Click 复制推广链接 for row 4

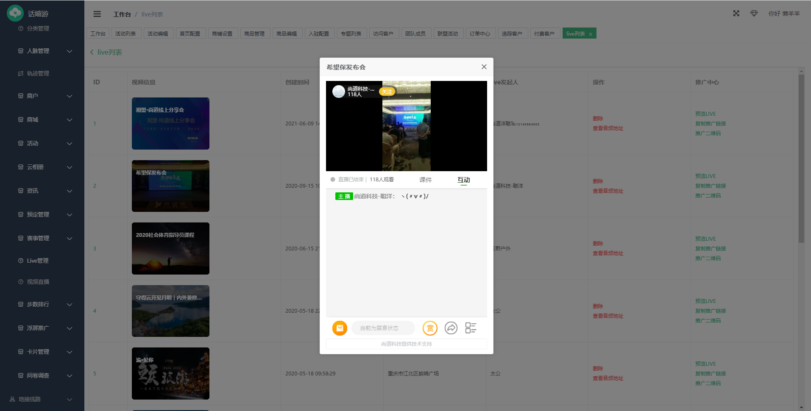(x=711, y=311)
